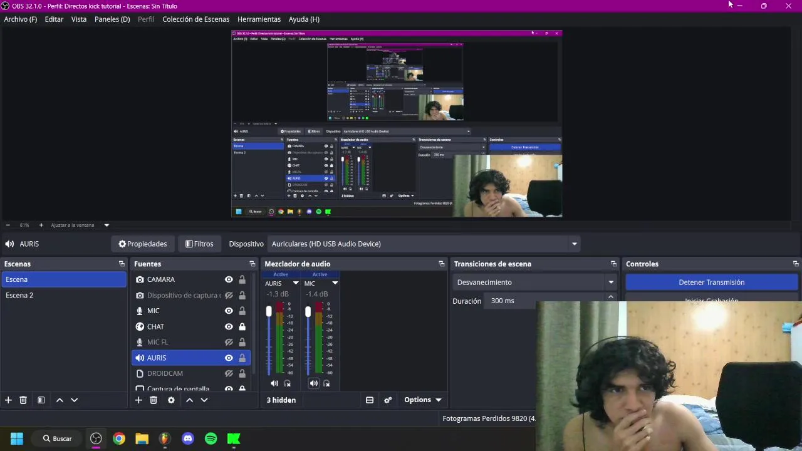
Task: Select the Escena 2 scene
Action: click(63, 296)
